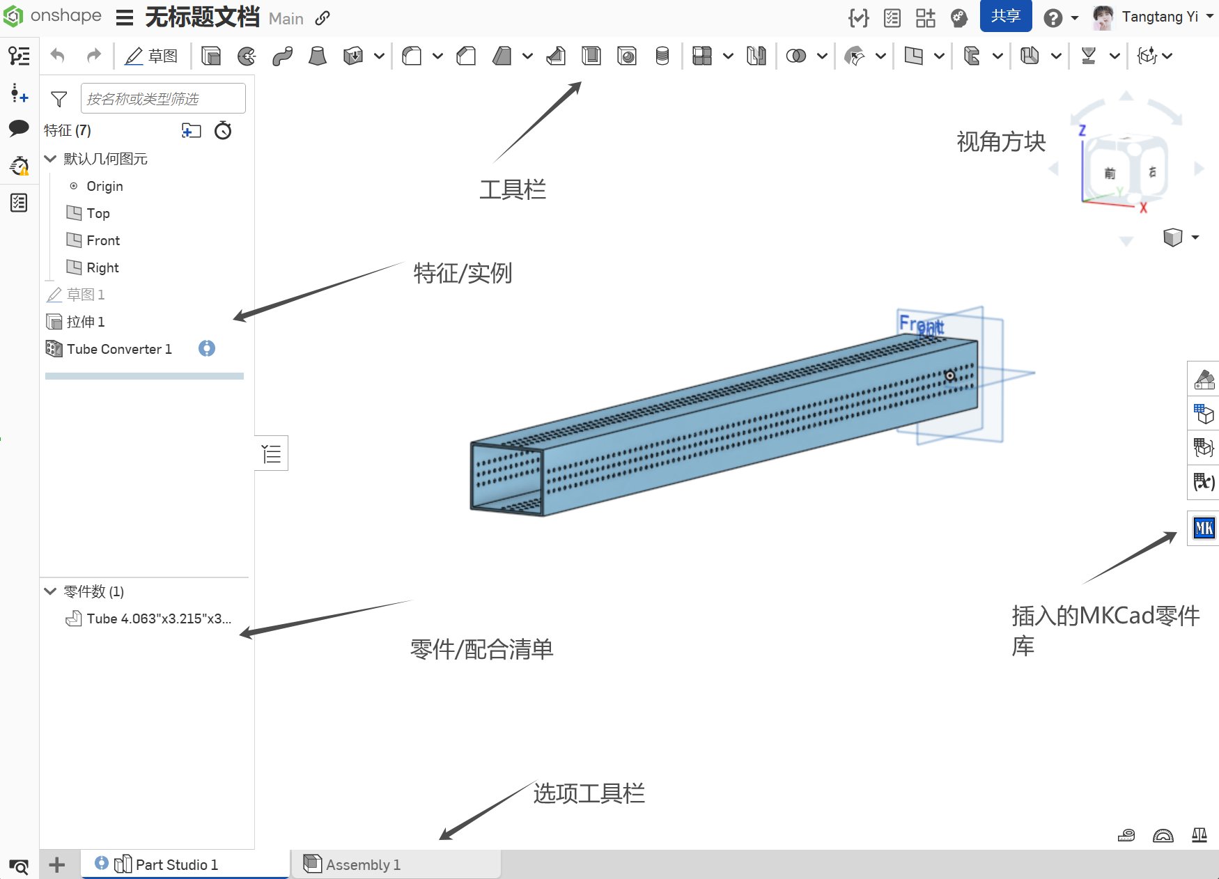Expand the Boolean dropdown arrow

pyautogui.click(x=822, y=56)
